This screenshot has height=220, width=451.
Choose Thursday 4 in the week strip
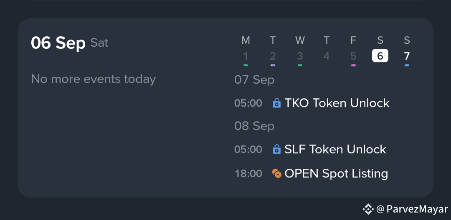coord(327,56)
